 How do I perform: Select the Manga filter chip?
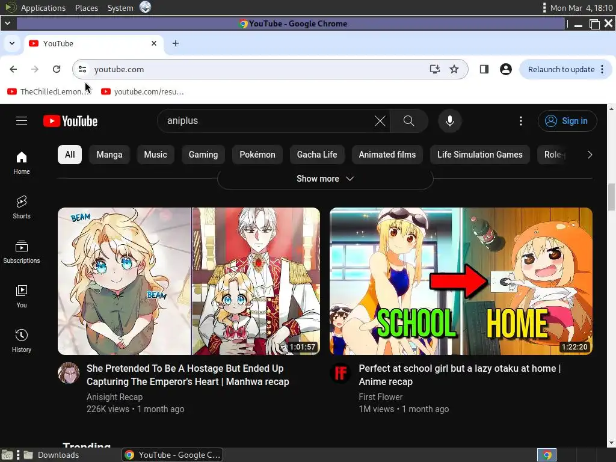[x=109, y=155]
